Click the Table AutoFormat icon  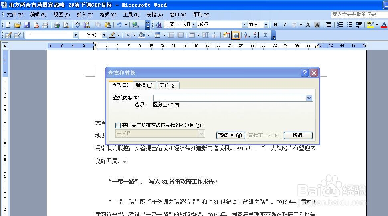pyautogui.click(x=226, y=35)
